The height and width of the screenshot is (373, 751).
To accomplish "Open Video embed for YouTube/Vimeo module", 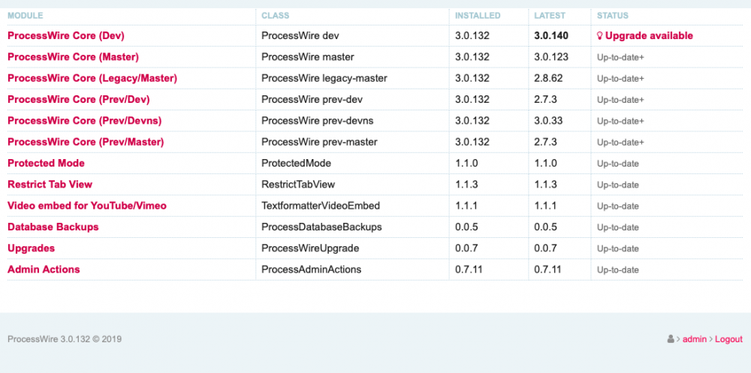I will [87, 206].
